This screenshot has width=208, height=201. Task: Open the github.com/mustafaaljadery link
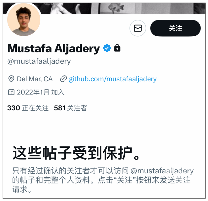113,79
